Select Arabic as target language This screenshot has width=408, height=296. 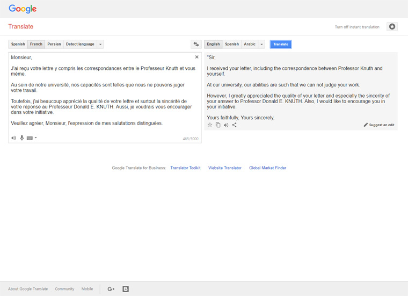point(250,44)
